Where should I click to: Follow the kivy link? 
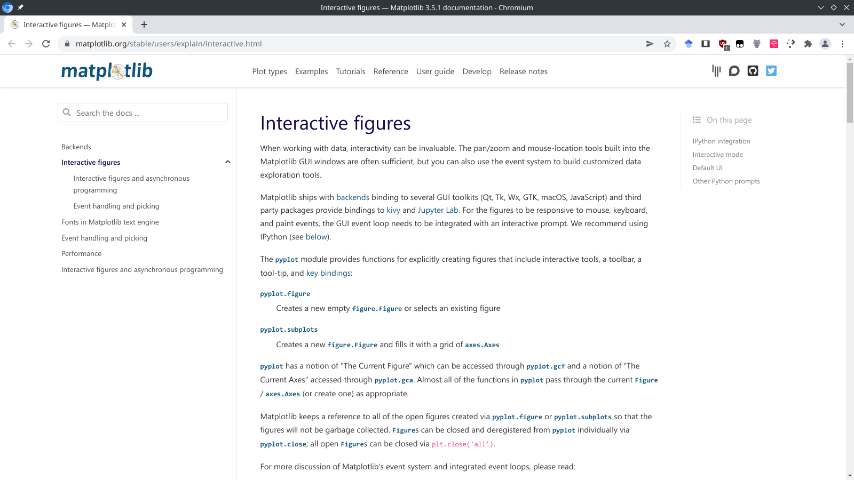[393, 210]
